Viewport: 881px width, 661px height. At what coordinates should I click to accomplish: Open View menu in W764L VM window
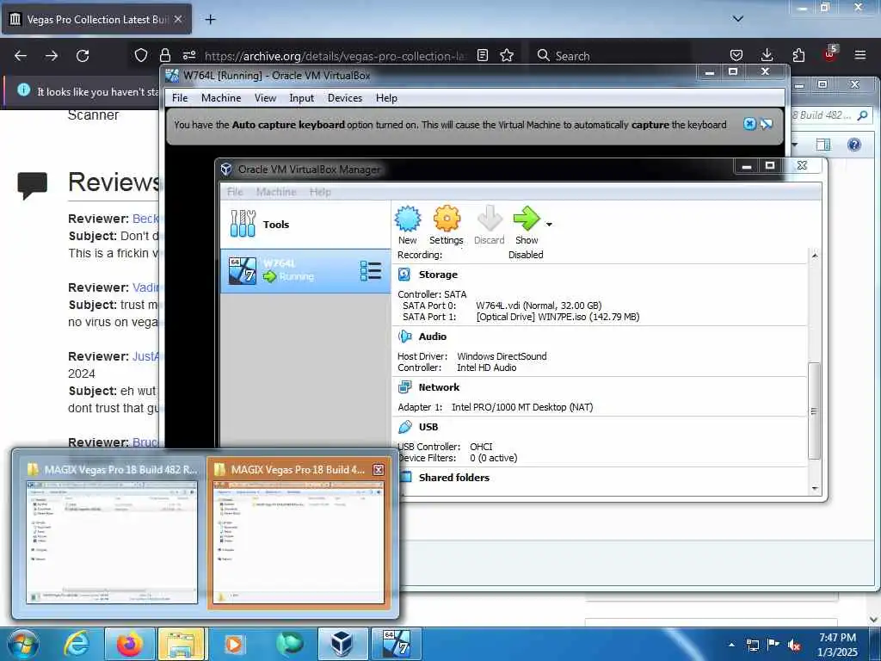(265, 98)
